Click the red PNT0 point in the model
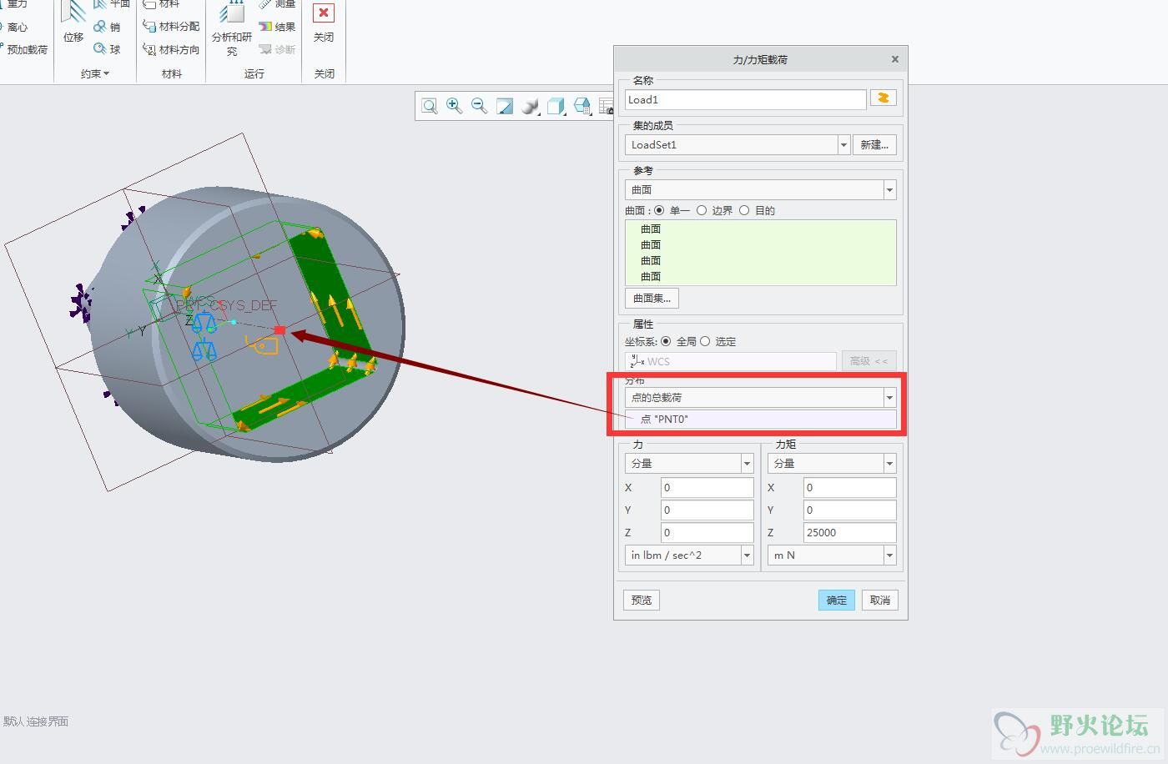Image resolution: width=1168 pixels, height=764 pixels. (279, 330)
